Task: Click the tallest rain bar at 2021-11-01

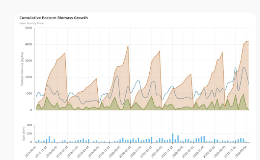Action: point(173,138)
